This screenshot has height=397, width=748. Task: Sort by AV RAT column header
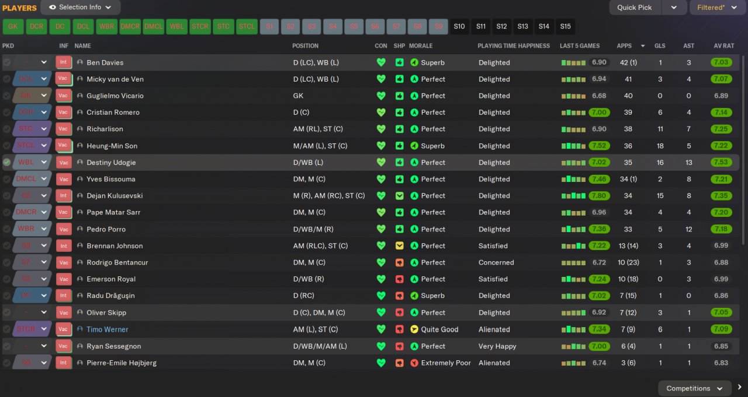(723, 45)
